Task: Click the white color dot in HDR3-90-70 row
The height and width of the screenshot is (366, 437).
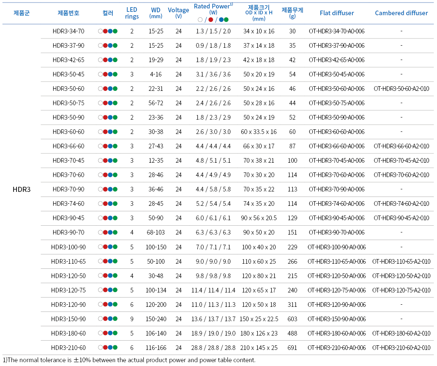Action: click(100, 232)
